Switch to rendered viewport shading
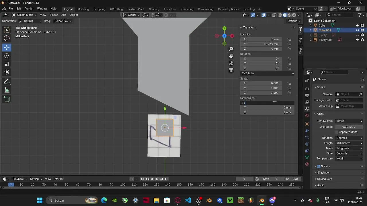367x206 pixels. pyautogui.click(x=294, y=15)
